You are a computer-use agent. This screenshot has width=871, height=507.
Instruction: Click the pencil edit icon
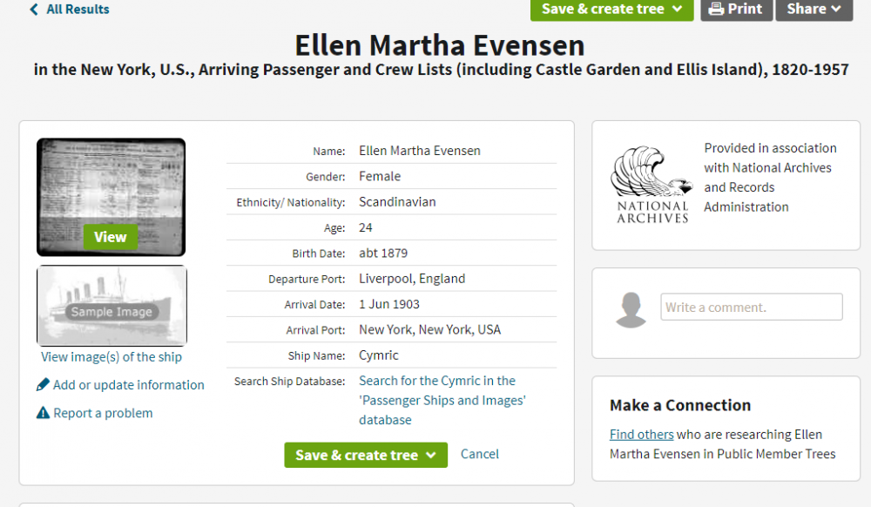(43, 384)
